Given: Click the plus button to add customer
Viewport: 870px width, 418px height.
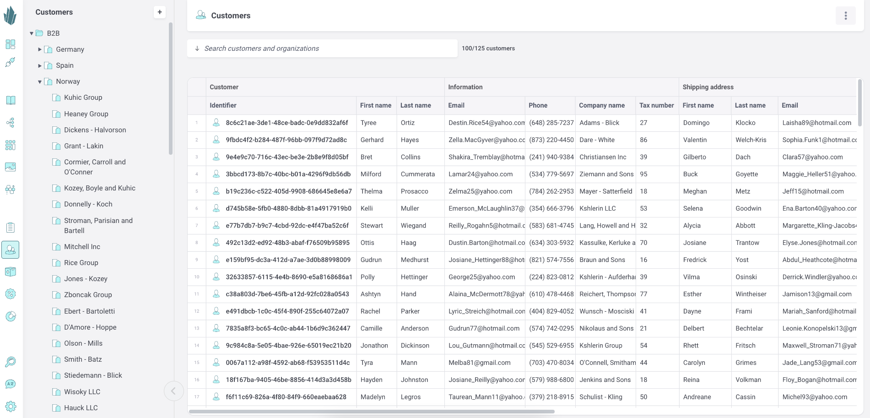Looking at the screenshot, I should [159, 12].
